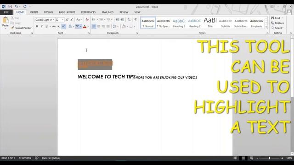Open the FILE tab

coord(6,12)
